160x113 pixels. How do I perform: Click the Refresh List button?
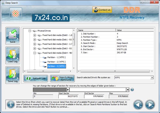coord(36,78)
